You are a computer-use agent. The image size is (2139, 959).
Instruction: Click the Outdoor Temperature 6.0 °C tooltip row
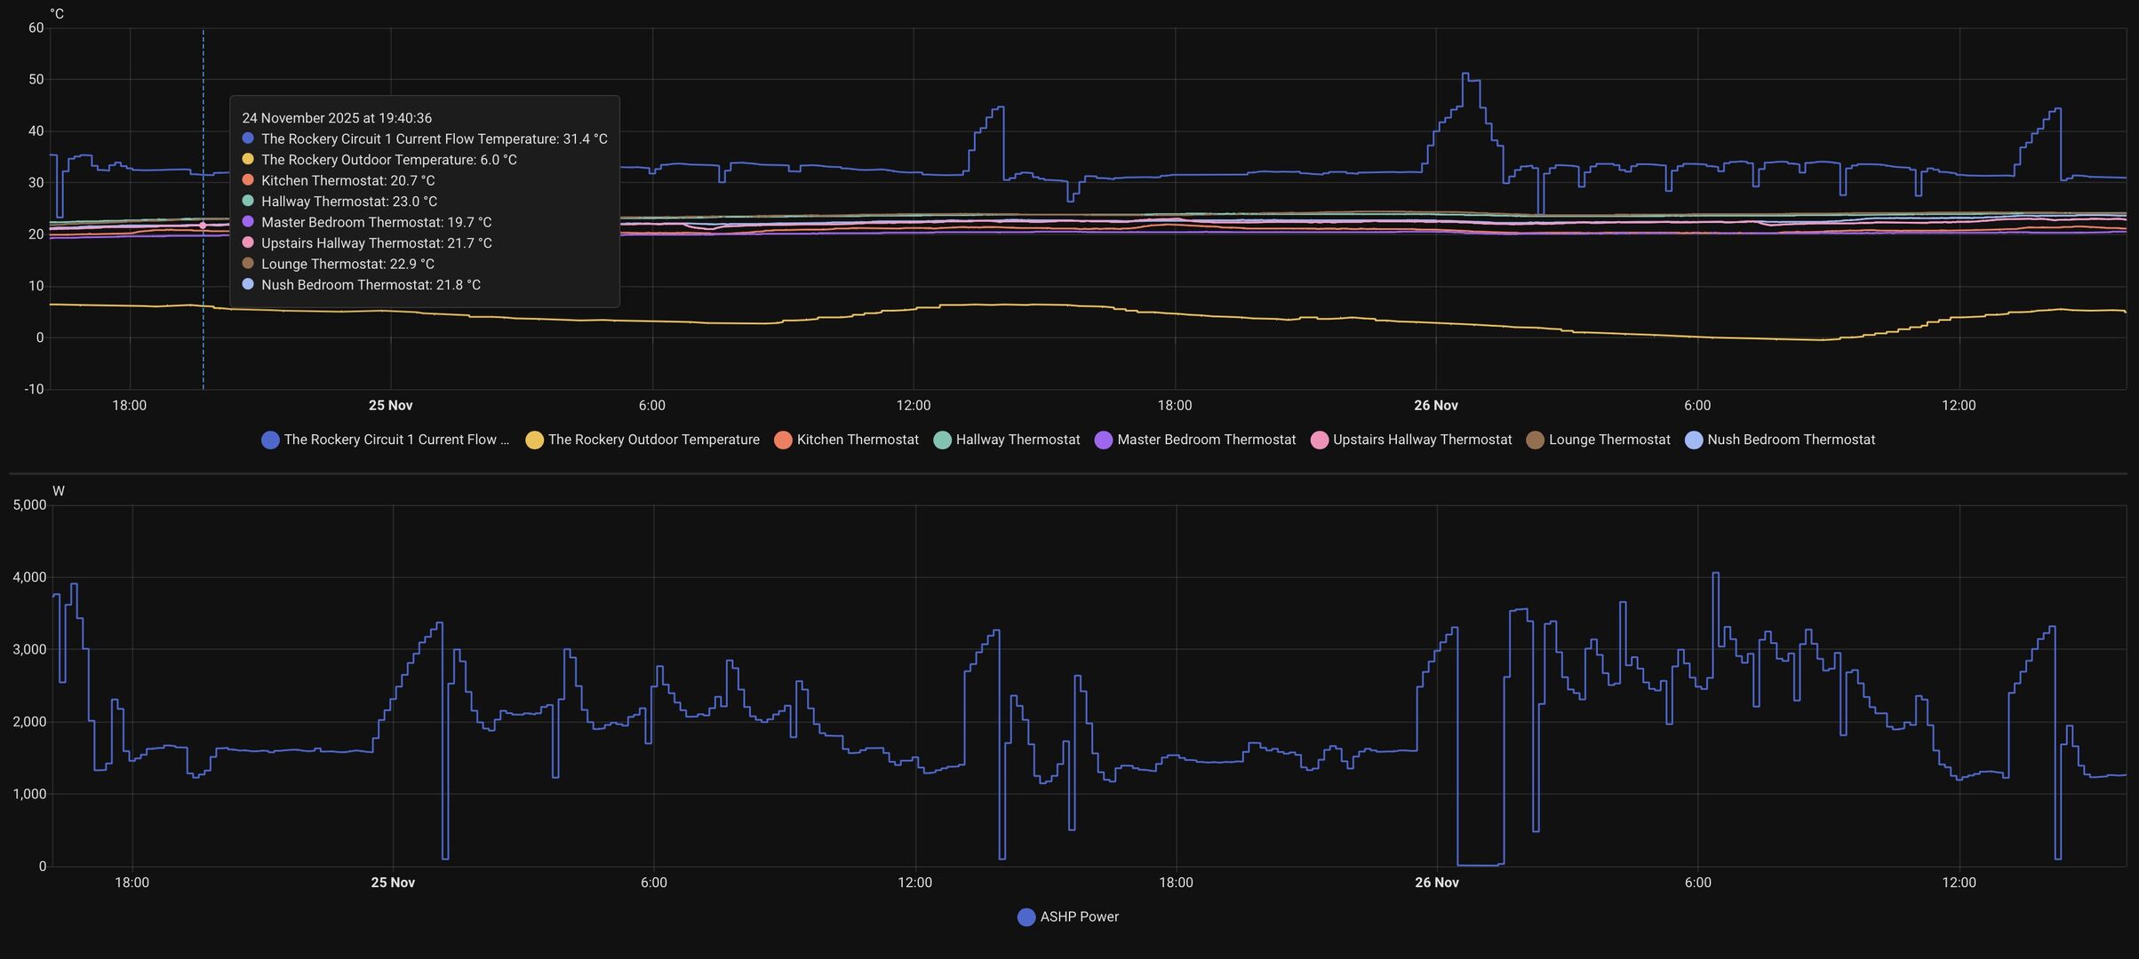point(388,160)
